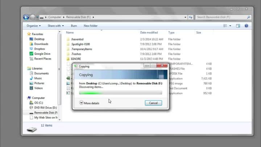Click navigation pane scrollbar down arrow
Viewport: 261px width, 147px height.
tap(59, 120)
